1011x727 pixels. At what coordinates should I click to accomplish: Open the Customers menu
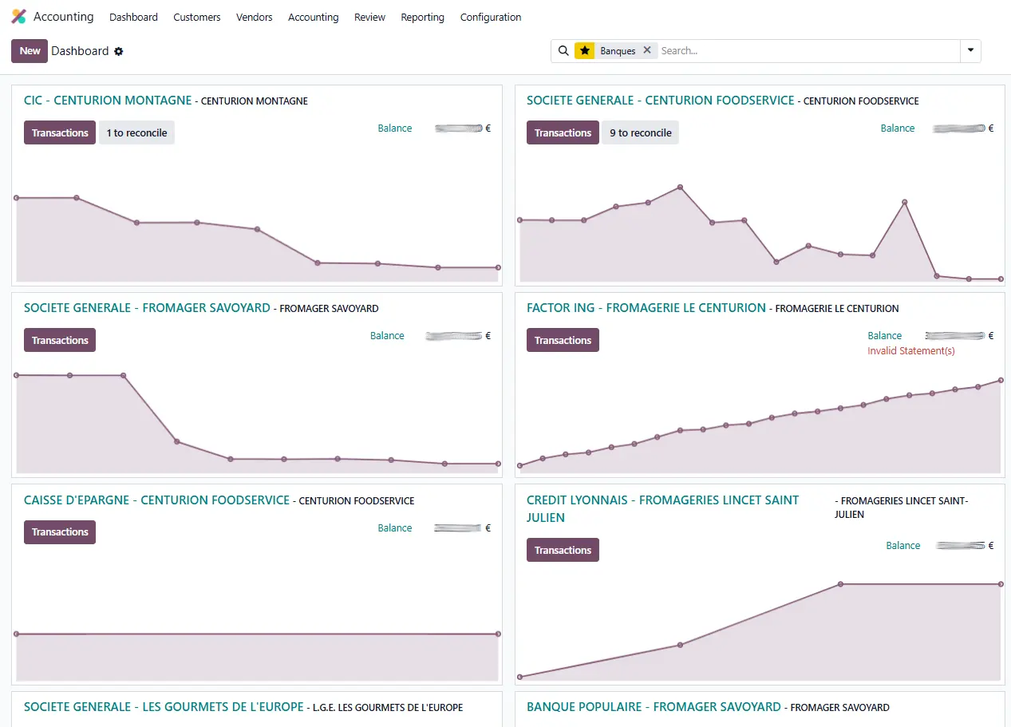tap(197, 17)
